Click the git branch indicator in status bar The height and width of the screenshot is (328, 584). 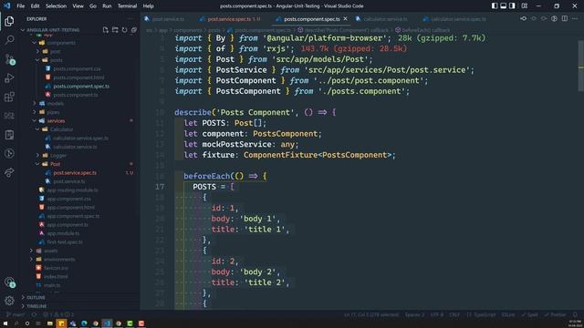[15, 314]
